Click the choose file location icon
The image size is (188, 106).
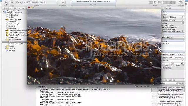tap(183, 23)
